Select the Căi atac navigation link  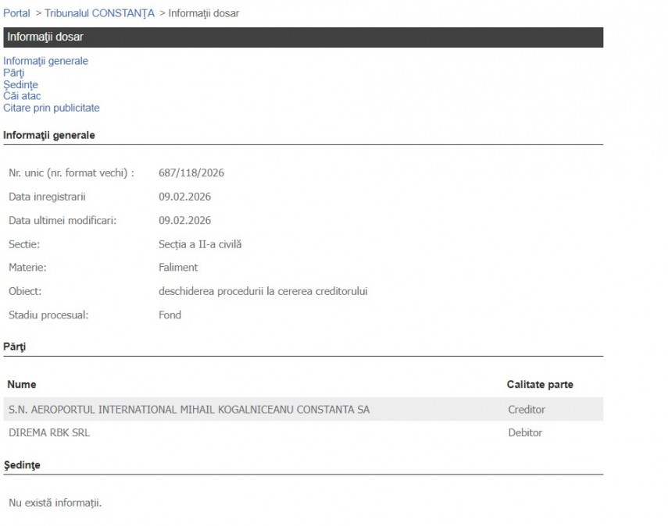(x=22, y=96)
